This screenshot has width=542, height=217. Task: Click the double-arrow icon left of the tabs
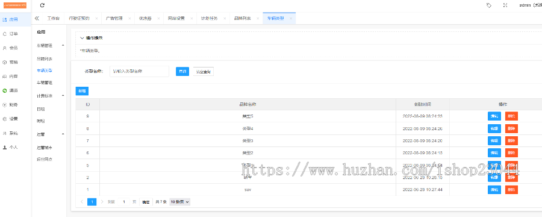(37, 18)
